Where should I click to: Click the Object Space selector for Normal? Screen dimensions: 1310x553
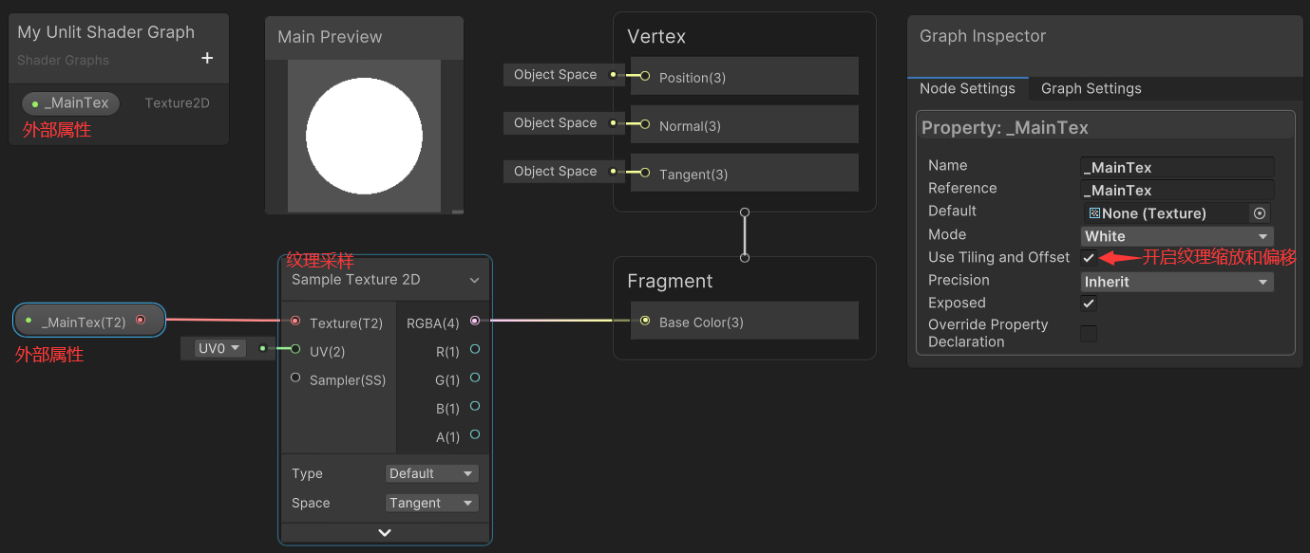555,122
